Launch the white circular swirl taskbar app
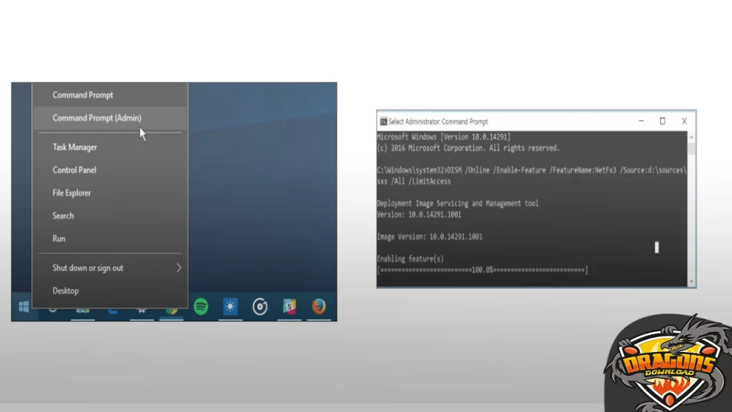 click(x=260, y=307)
